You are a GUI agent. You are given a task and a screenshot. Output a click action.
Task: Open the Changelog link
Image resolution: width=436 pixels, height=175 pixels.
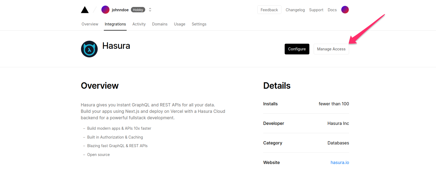[295, 10]
